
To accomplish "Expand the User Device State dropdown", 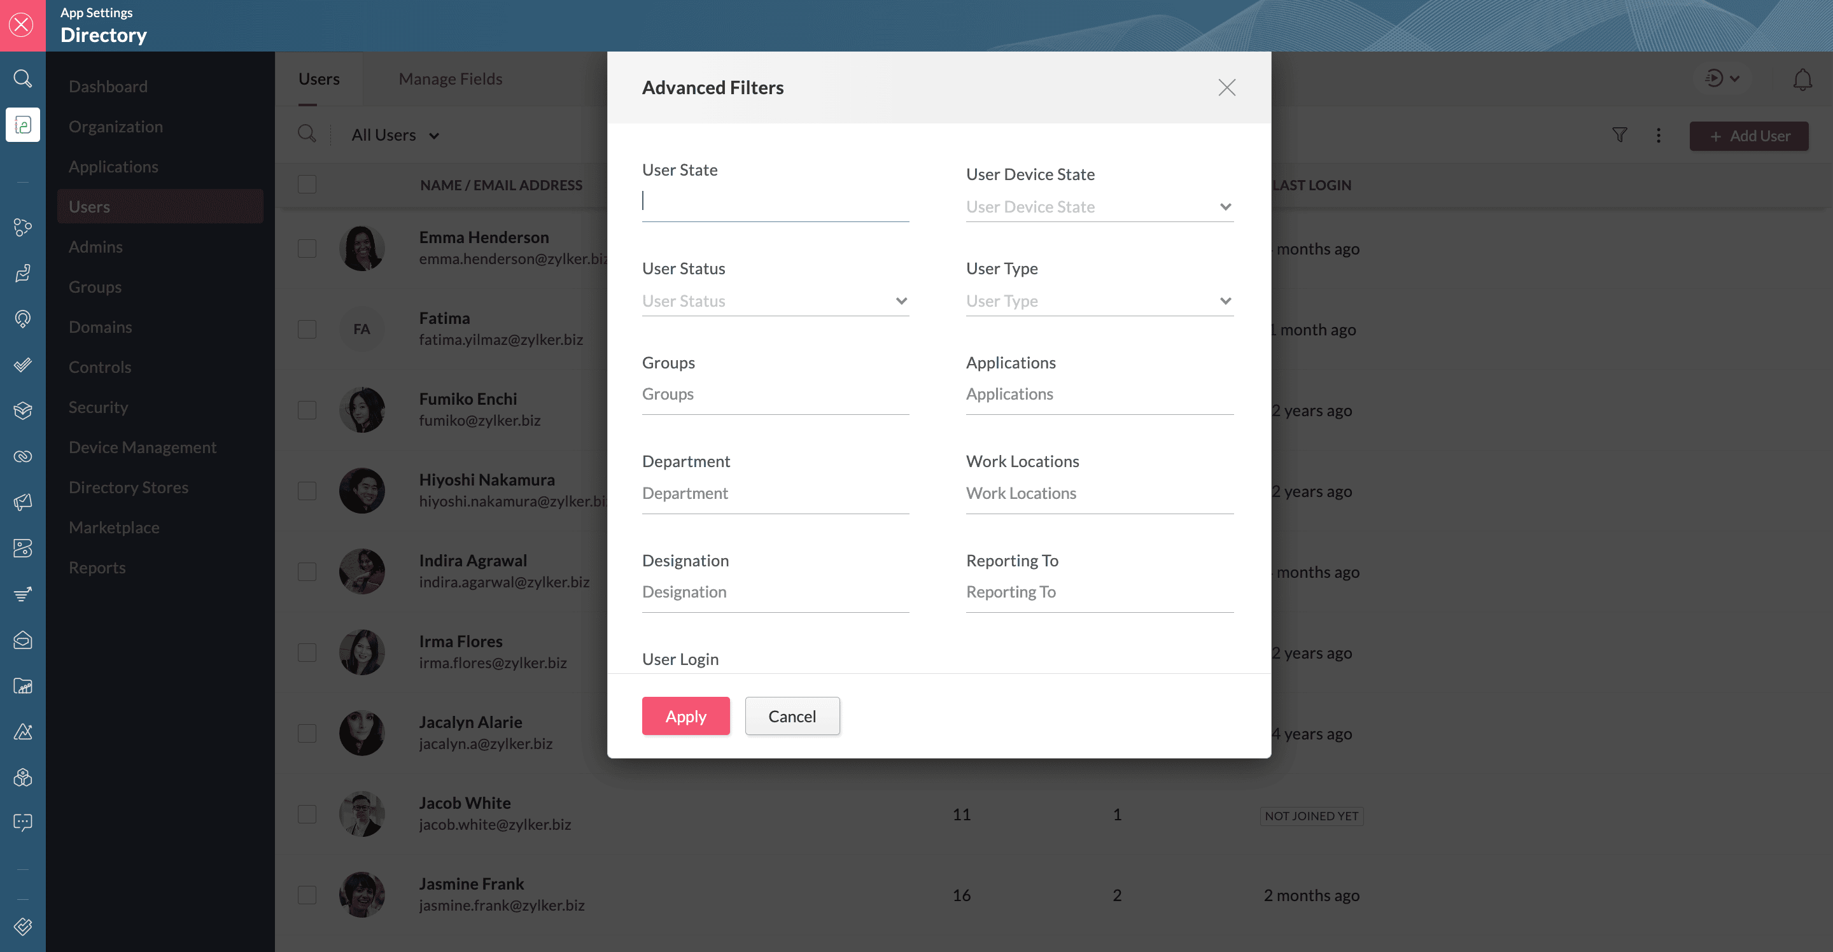I will [x=1099, y=207].
